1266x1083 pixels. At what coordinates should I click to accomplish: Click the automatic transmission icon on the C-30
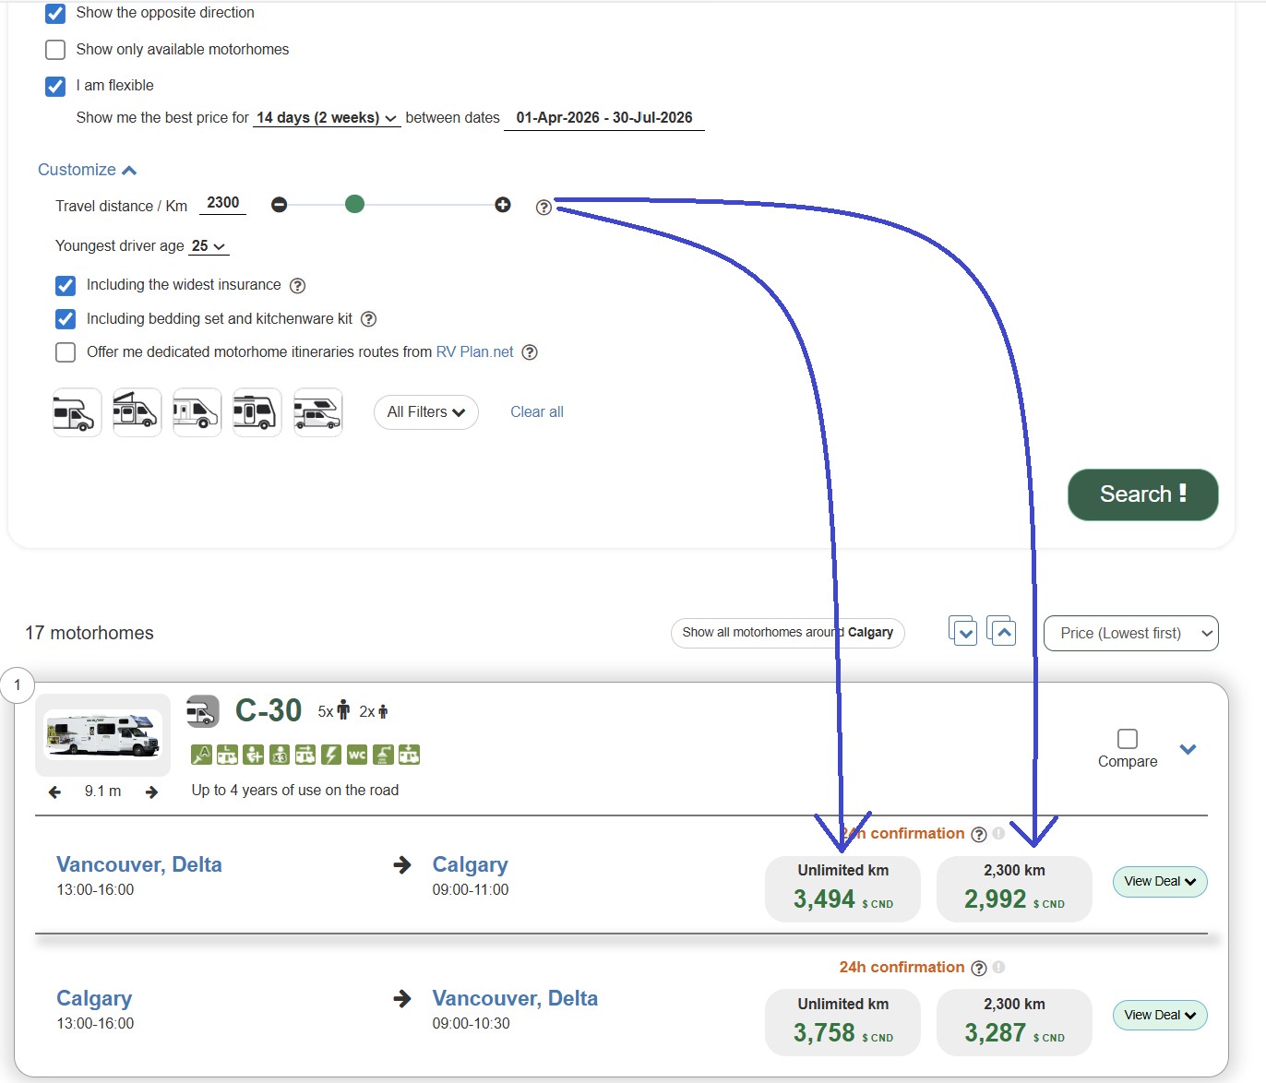201,755
